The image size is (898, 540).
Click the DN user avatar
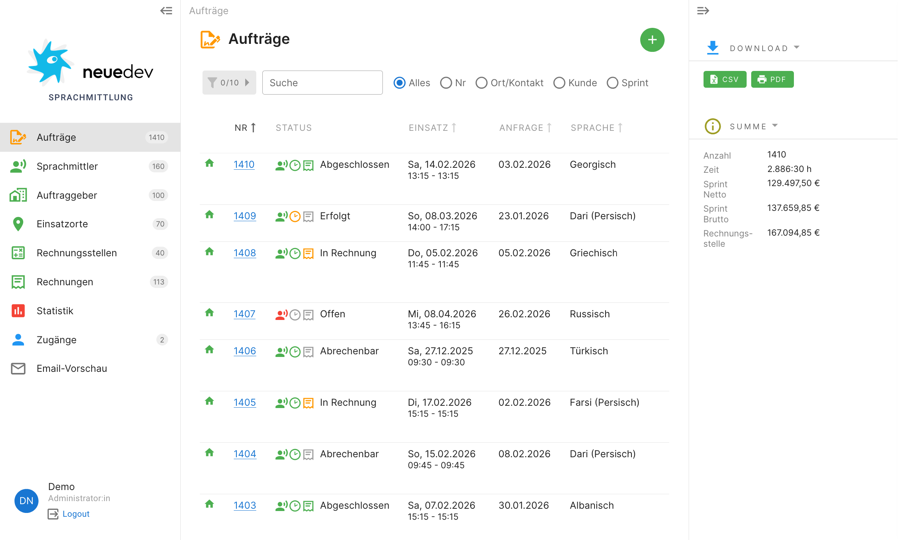point(26,501)
